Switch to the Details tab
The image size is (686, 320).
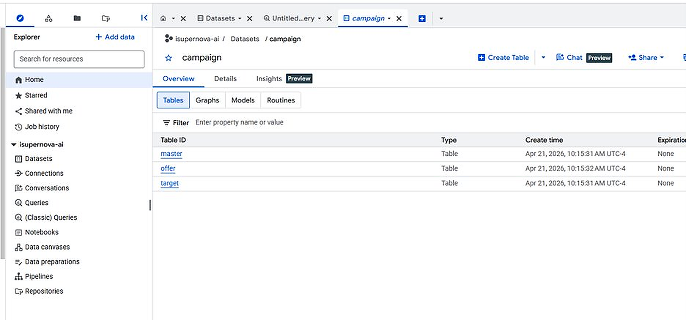(225, 79)
